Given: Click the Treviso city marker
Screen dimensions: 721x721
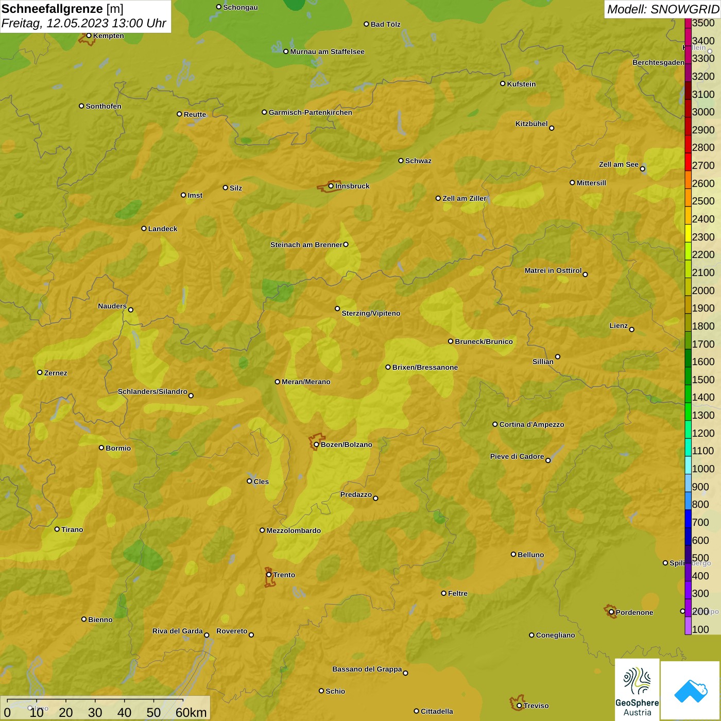Looking at the screenshot, I should [x=519, y=706].
